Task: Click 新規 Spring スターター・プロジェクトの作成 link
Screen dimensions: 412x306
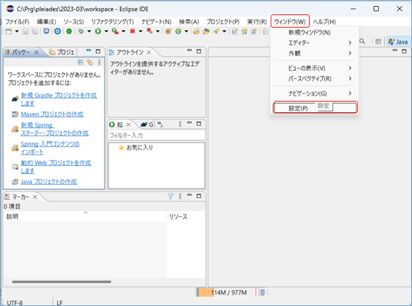Action: coord(55,129)
